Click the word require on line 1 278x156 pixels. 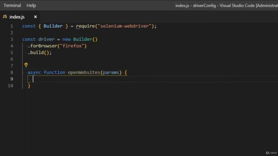(x=86, y=26)
